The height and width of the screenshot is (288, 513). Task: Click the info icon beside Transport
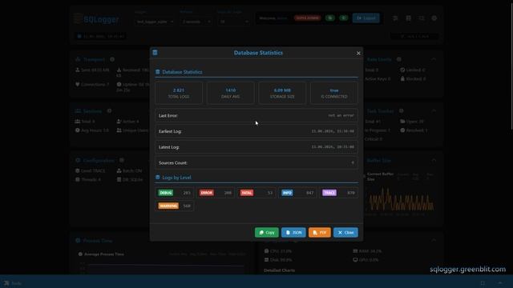coord(112,59)
